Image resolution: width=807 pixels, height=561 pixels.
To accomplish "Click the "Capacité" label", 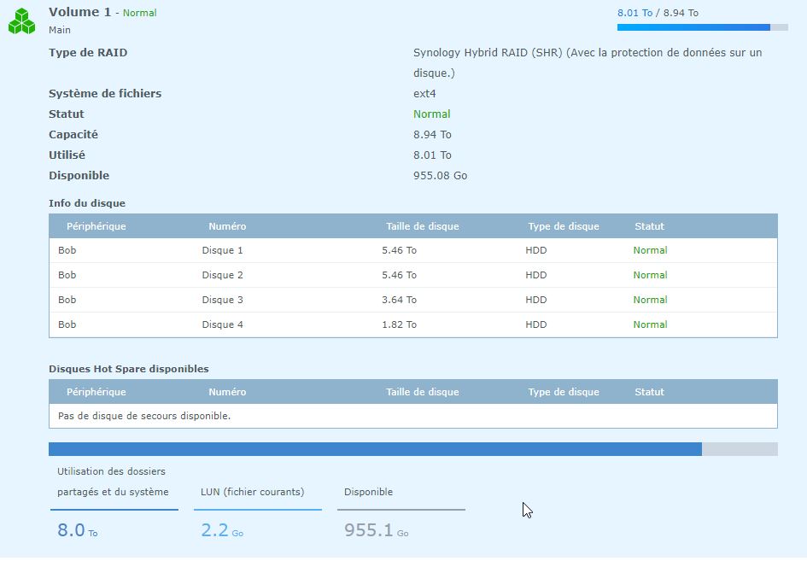I will pyautogui.click(x=73, y=135).
